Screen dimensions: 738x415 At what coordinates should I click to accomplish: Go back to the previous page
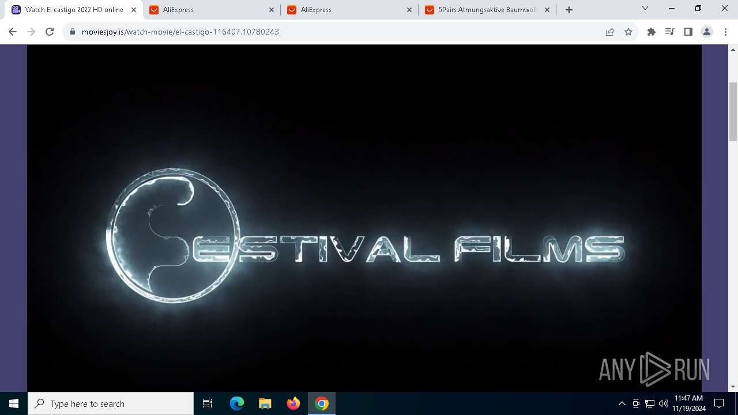click(x=13, y=32)
